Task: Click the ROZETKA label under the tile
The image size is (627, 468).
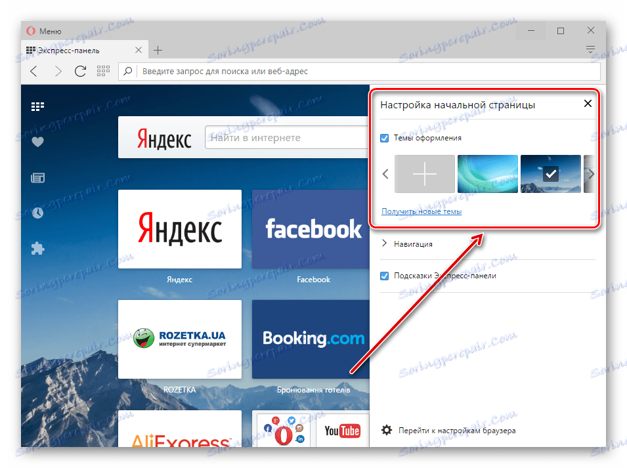Action: tap(179, 389)
